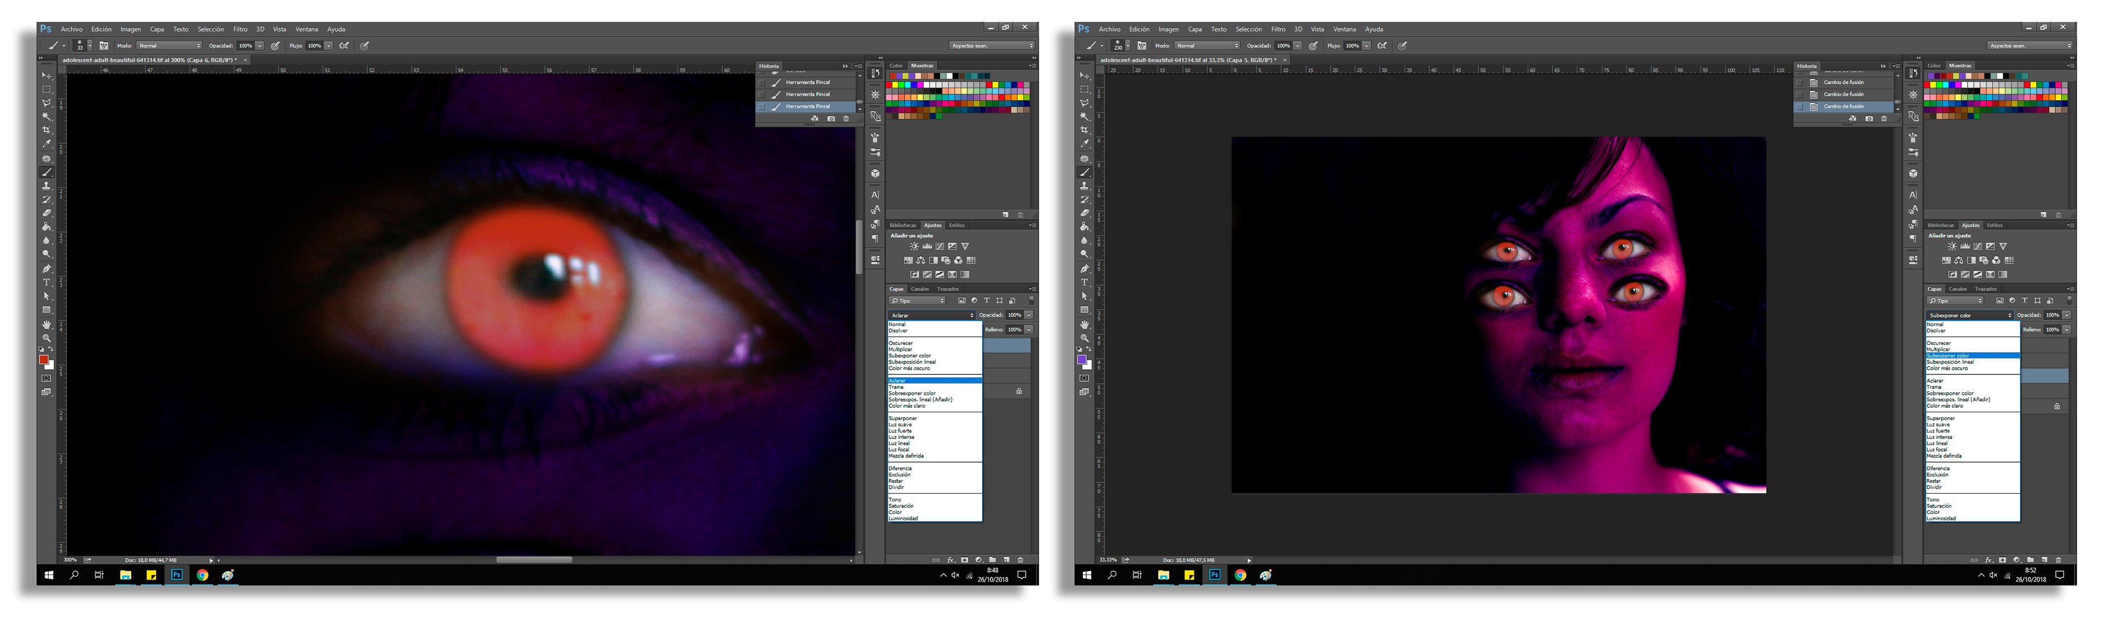Open Filtro menu in left Photoshop window
The width and height of the screenshot is (2113, 622).
click(x=240, y=29)
